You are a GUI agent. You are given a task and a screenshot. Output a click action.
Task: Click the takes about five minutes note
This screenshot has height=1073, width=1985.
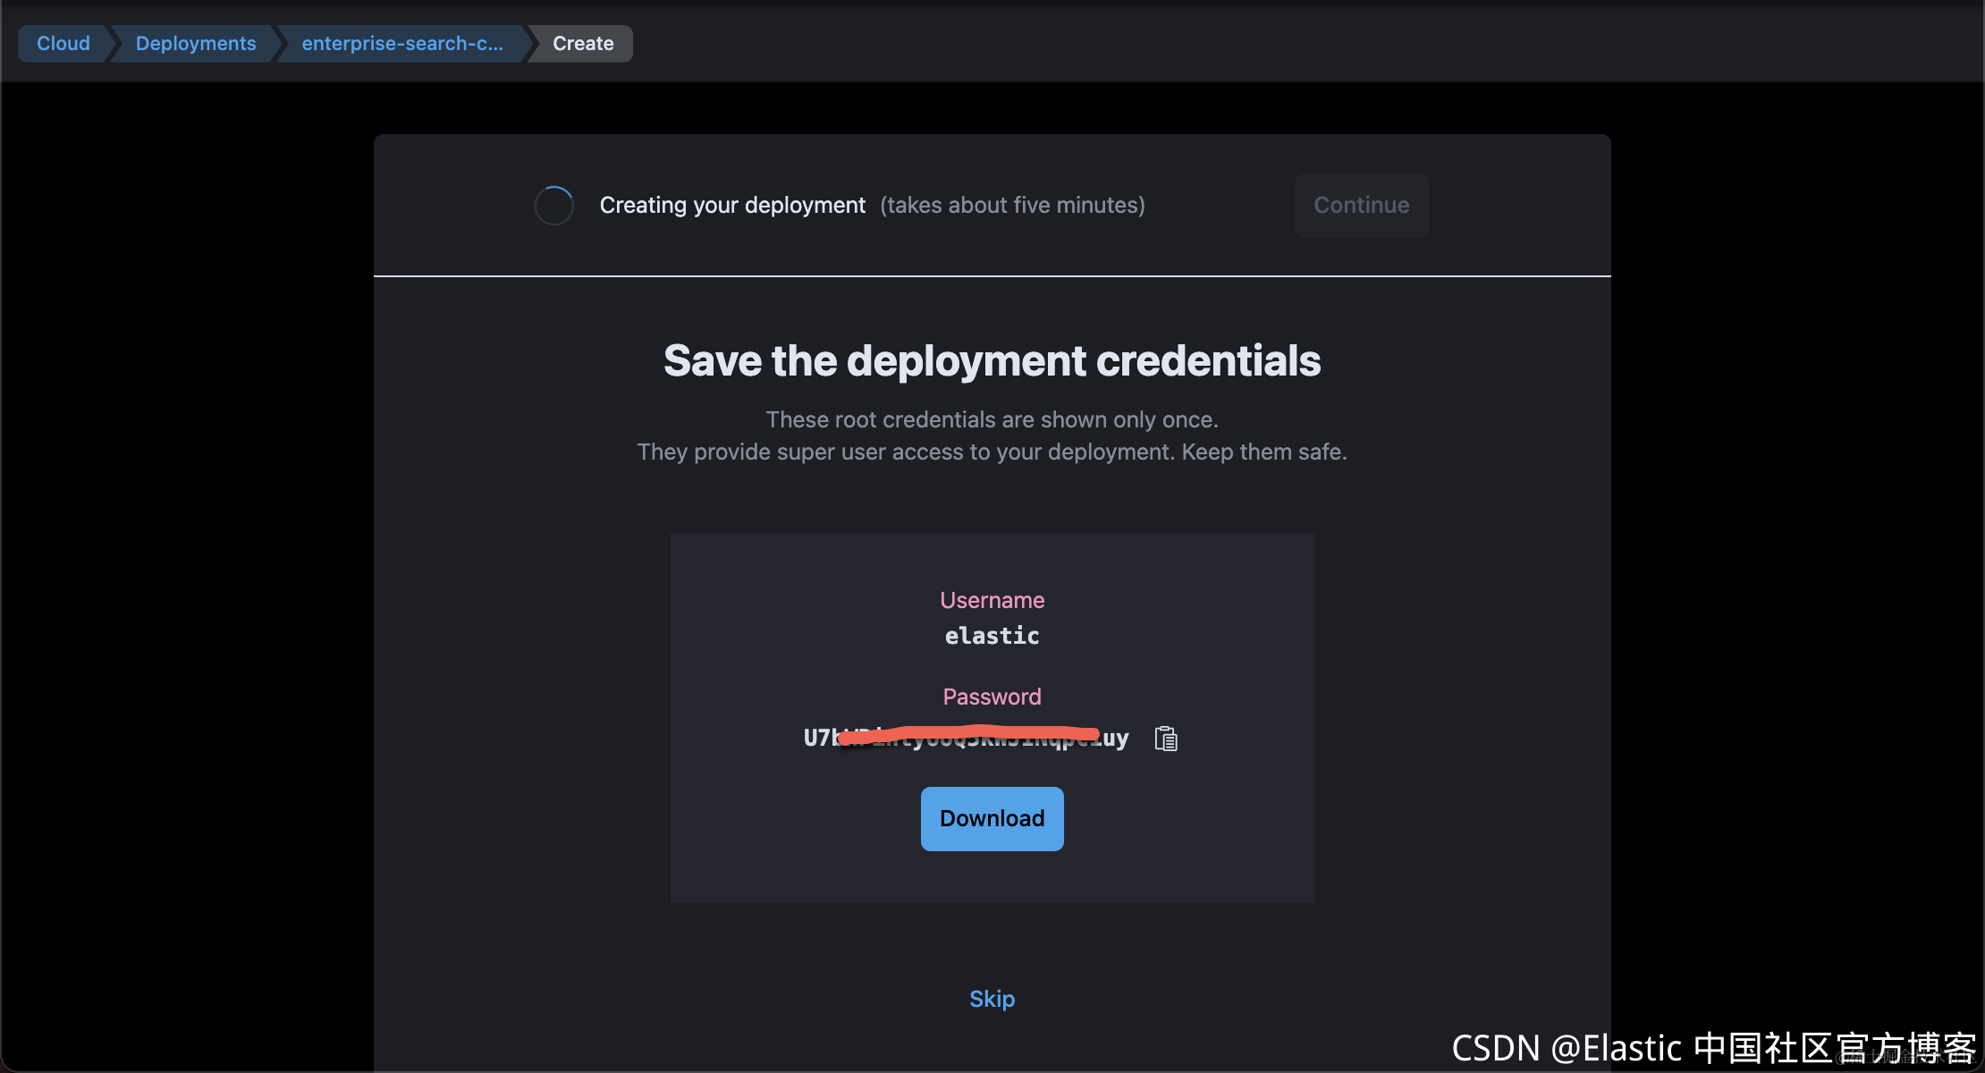[1012, 206]
